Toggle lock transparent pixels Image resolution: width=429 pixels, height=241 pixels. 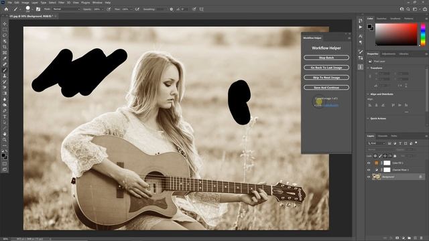(x=375, y=156)
